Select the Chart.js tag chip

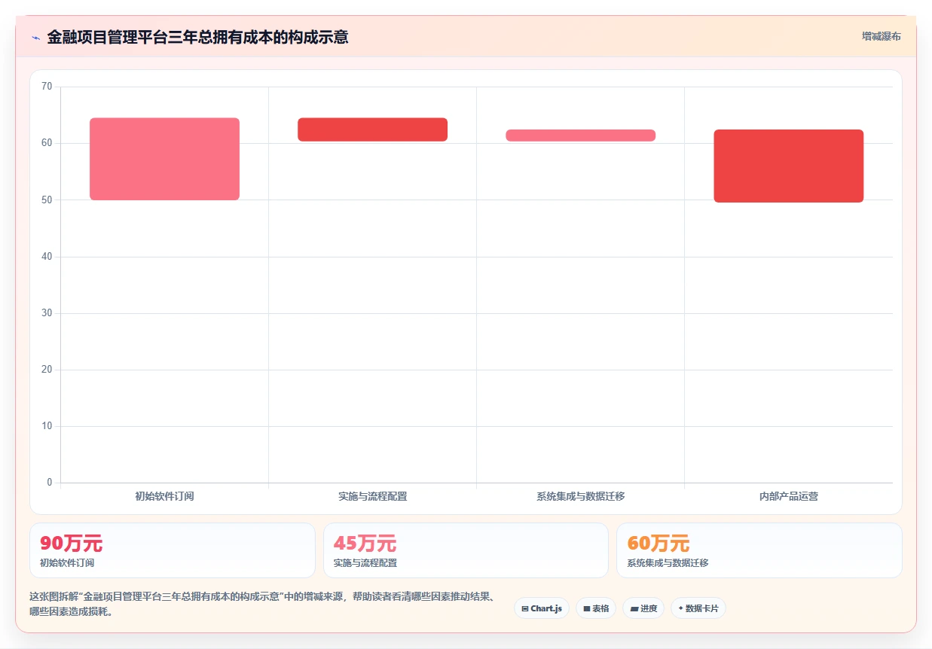point(542,608)
